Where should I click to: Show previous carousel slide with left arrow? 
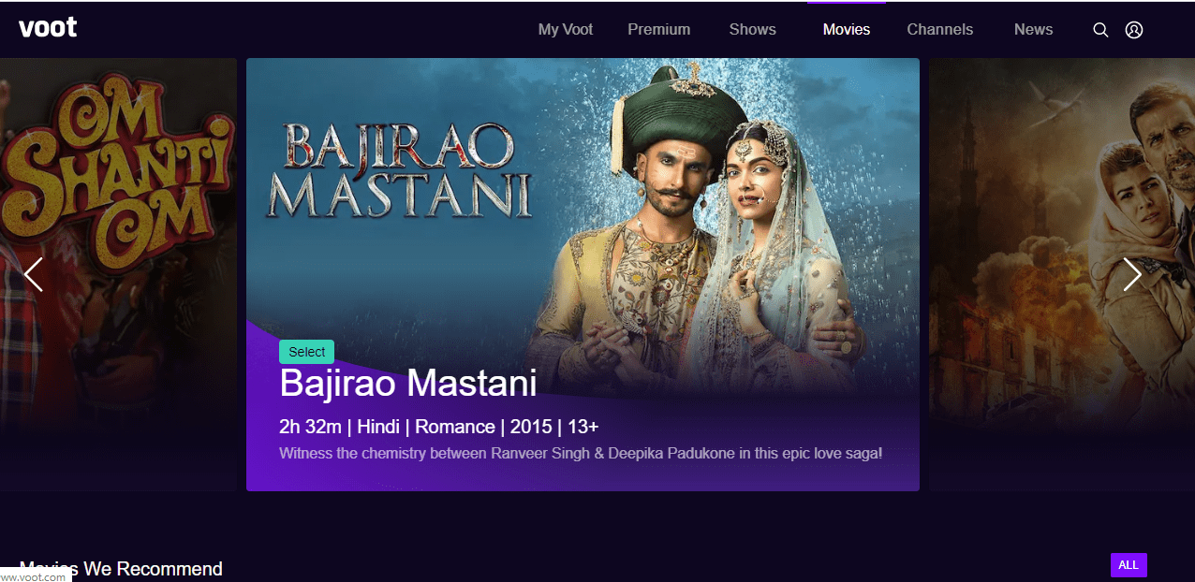(x=34, y=274)
